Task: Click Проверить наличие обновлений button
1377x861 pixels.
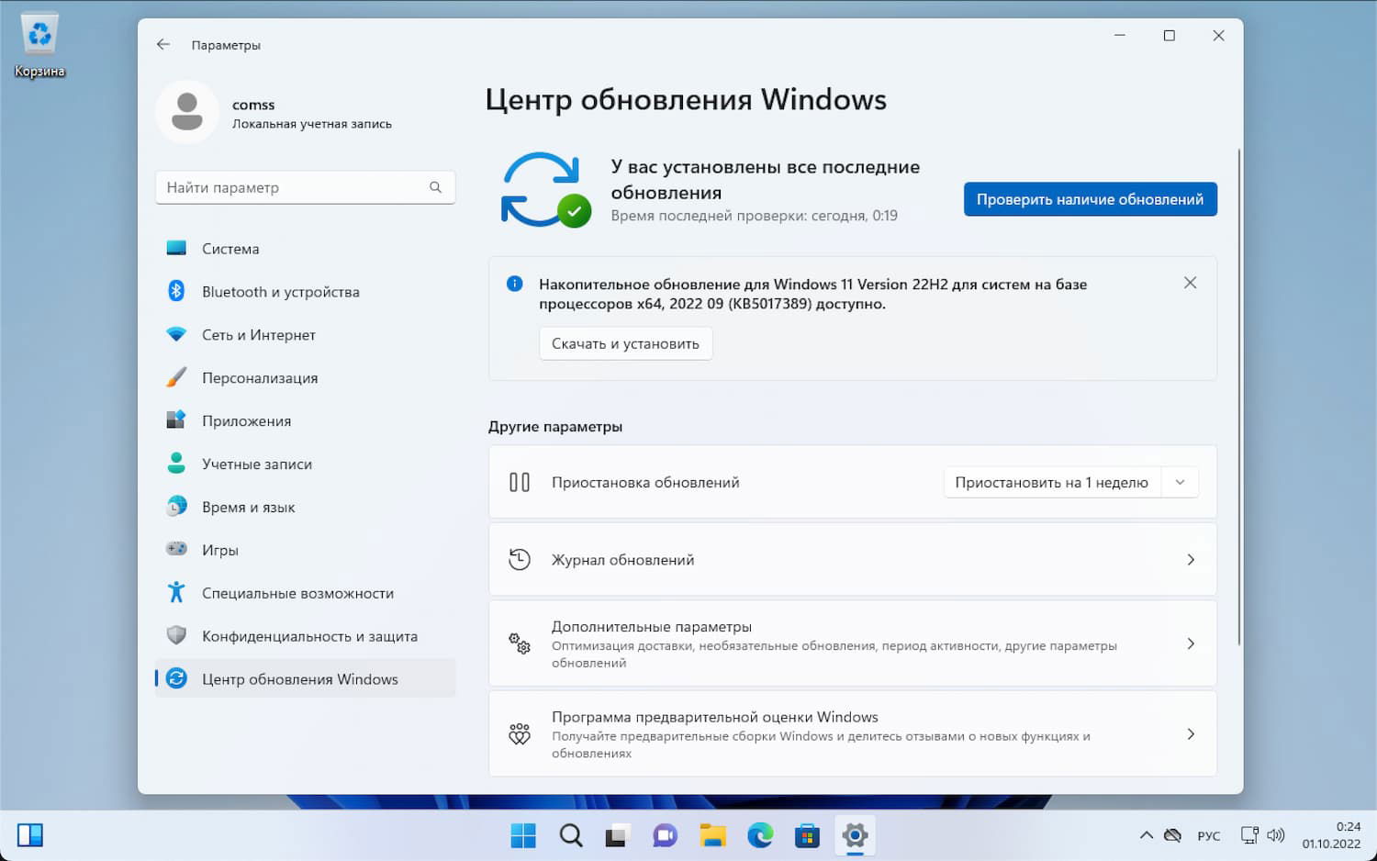Action: pos(1090,199)
